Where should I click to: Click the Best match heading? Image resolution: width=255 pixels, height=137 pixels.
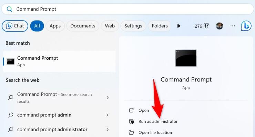[18, 43]
